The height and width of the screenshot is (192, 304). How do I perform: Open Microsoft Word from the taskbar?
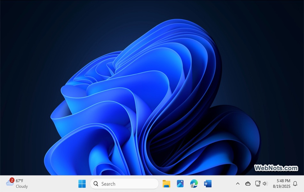[208, 184]
